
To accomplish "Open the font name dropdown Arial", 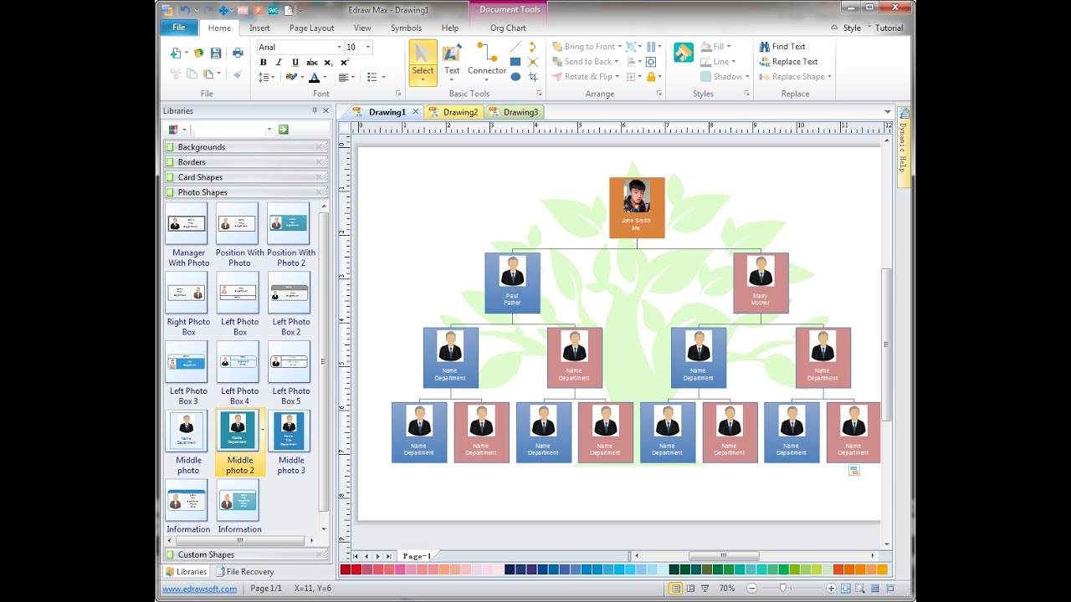I will [339, 48].
